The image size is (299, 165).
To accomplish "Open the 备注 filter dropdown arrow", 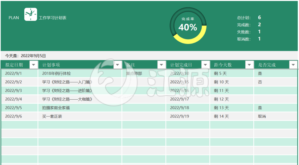I will pos(161,65).
